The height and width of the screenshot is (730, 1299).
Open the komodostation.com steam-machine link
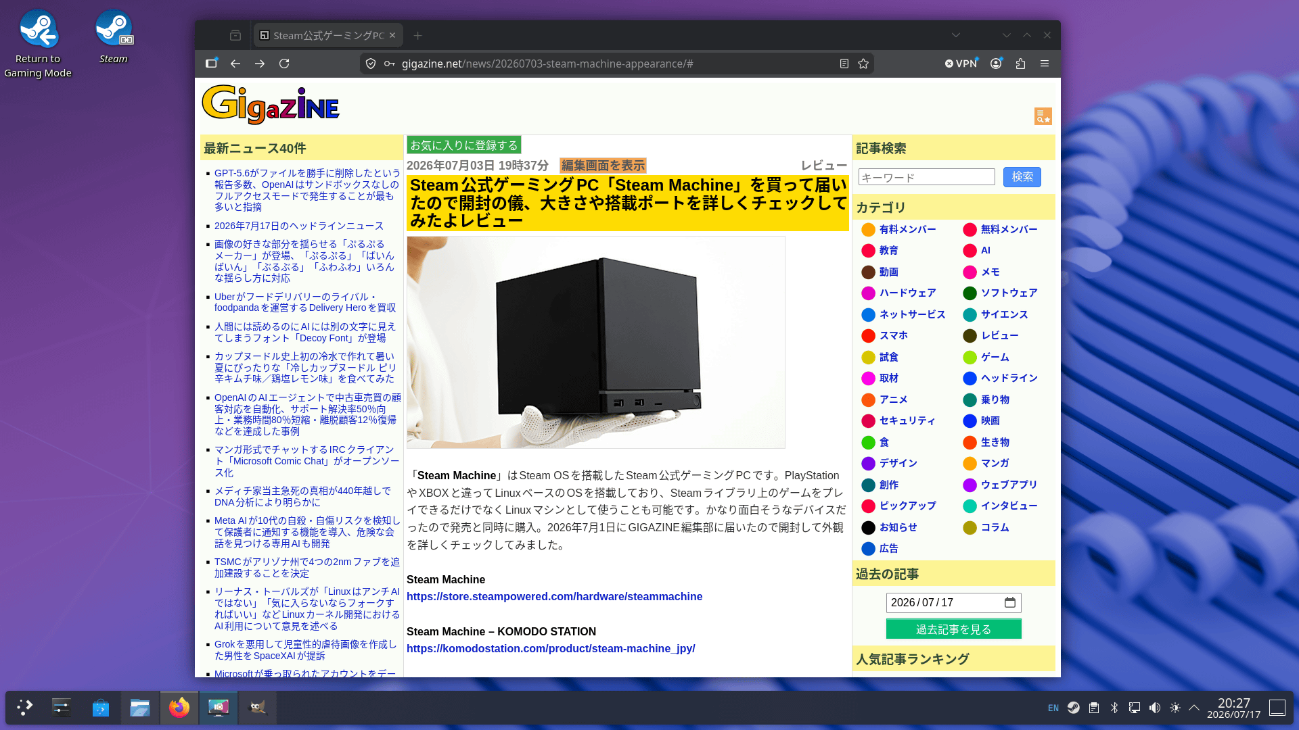(x=551, y=649)
